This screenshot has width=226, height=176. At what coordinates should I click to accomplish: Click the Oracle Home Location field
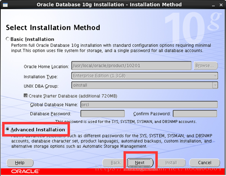[131, 66]
